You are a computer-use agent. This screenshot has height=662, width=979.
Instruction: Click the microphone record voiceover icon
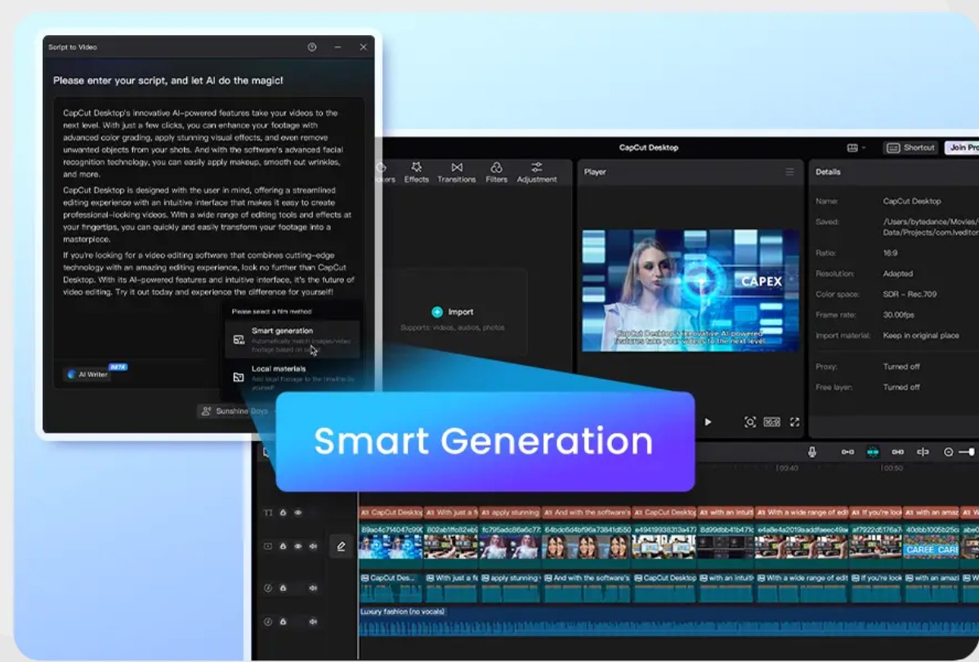click(x=811, y=451)
